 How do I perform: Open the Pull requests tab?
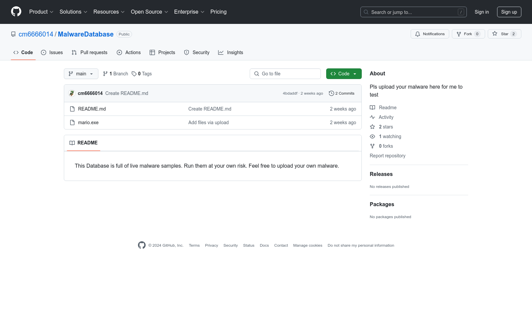(89, 52)
